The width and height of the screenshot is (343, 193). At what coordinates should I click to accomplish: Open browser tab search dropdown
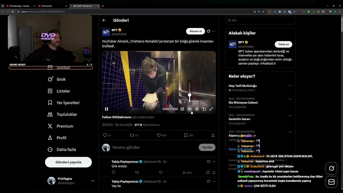point(2,6)
